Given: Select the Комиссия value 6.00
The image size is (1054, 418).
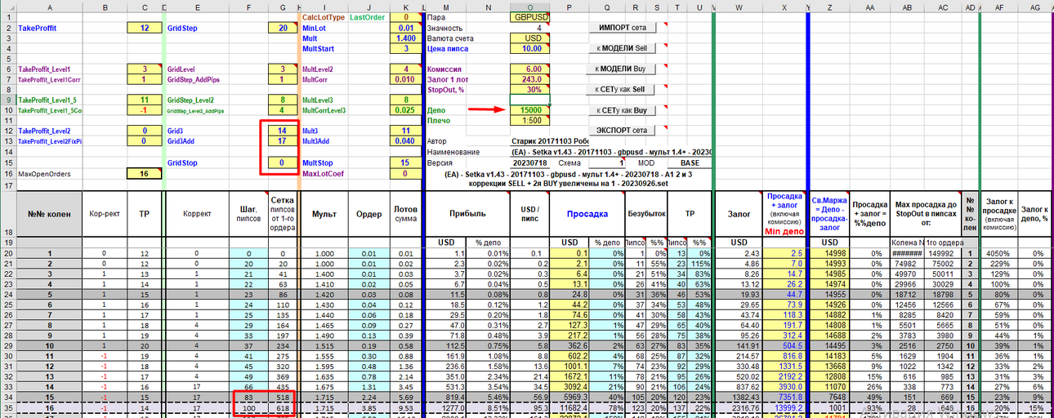Looking at the screenshot, I should click(x=530, y=69).
